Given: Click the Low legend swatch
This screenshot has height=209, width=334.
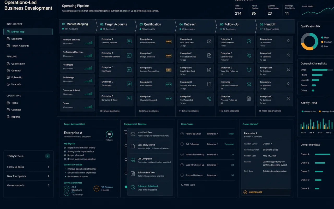Looking at the screenshot, I should 322,47.
